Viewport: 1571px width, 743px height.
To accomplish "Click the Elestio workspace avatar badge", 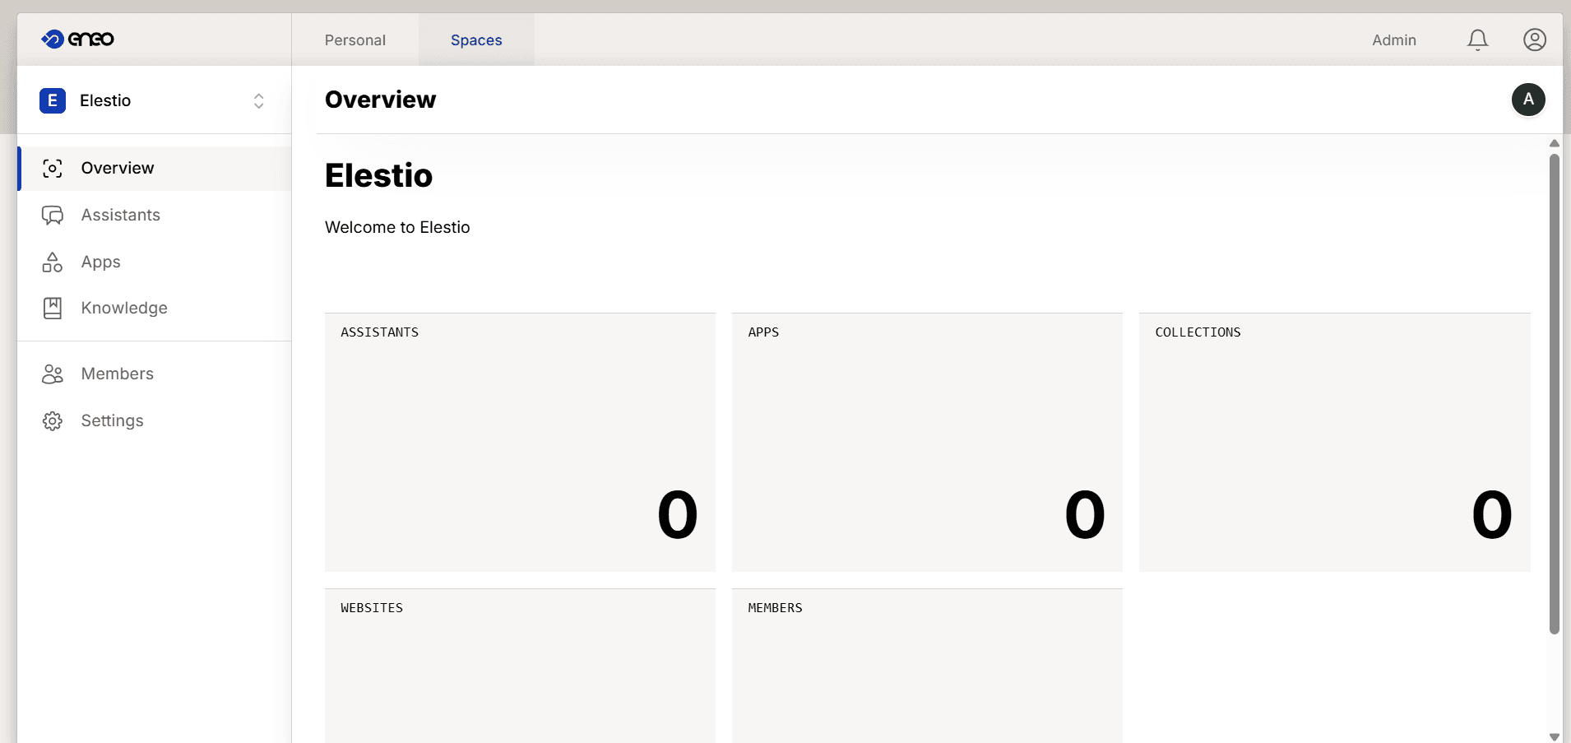I will tap(53, 100).
